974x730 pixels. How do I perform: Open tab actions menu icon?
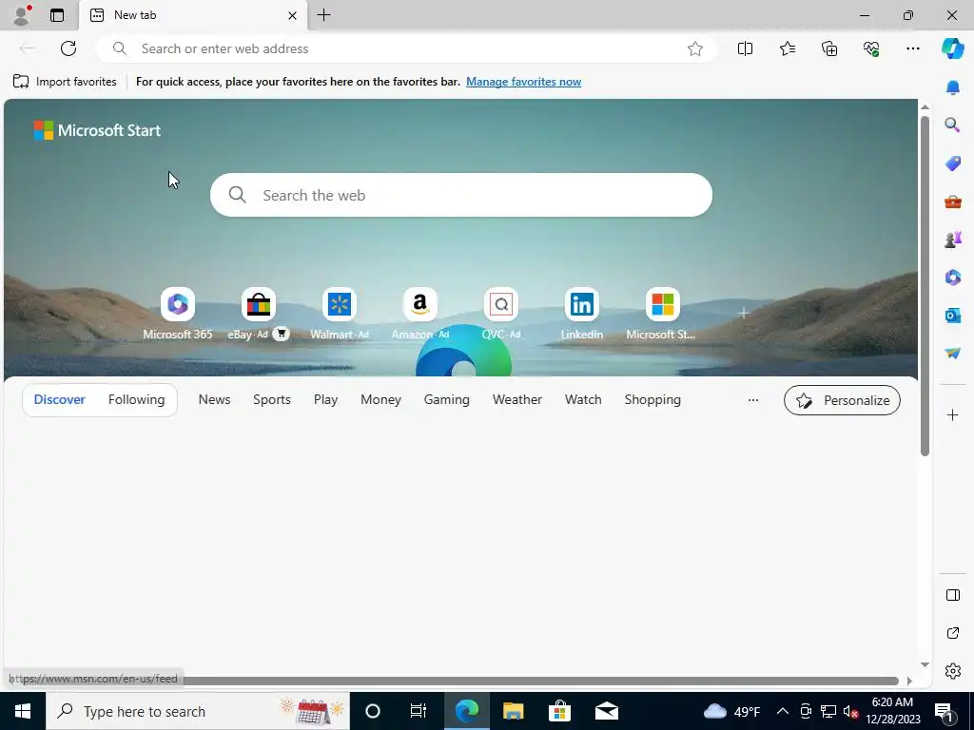coord(57,15)
